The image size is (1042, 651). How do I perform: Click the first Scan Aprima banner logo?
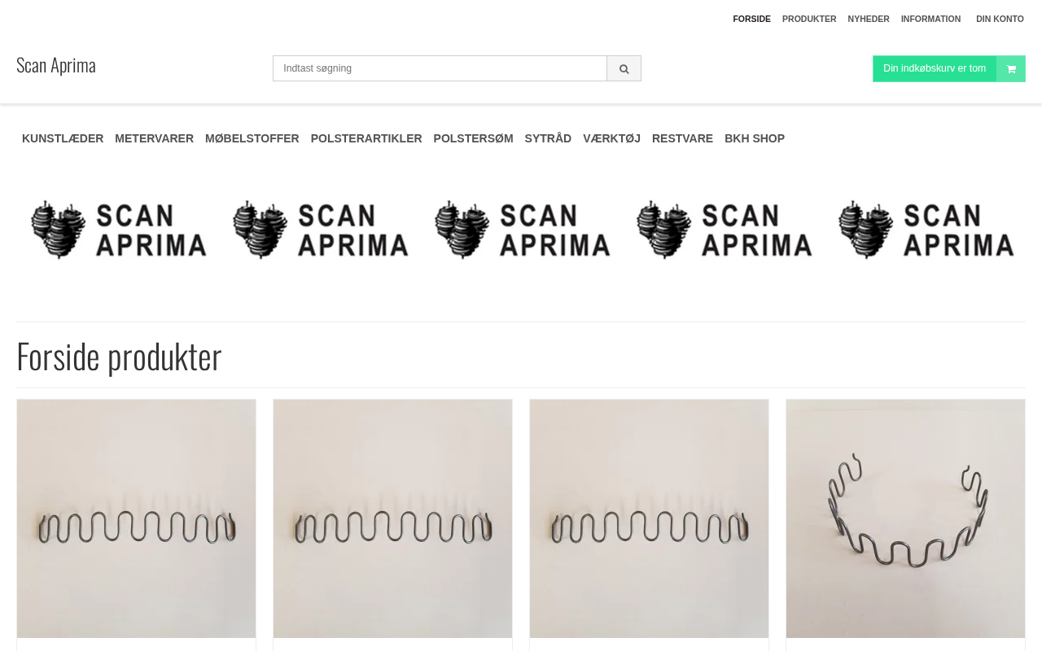(118, 229)
